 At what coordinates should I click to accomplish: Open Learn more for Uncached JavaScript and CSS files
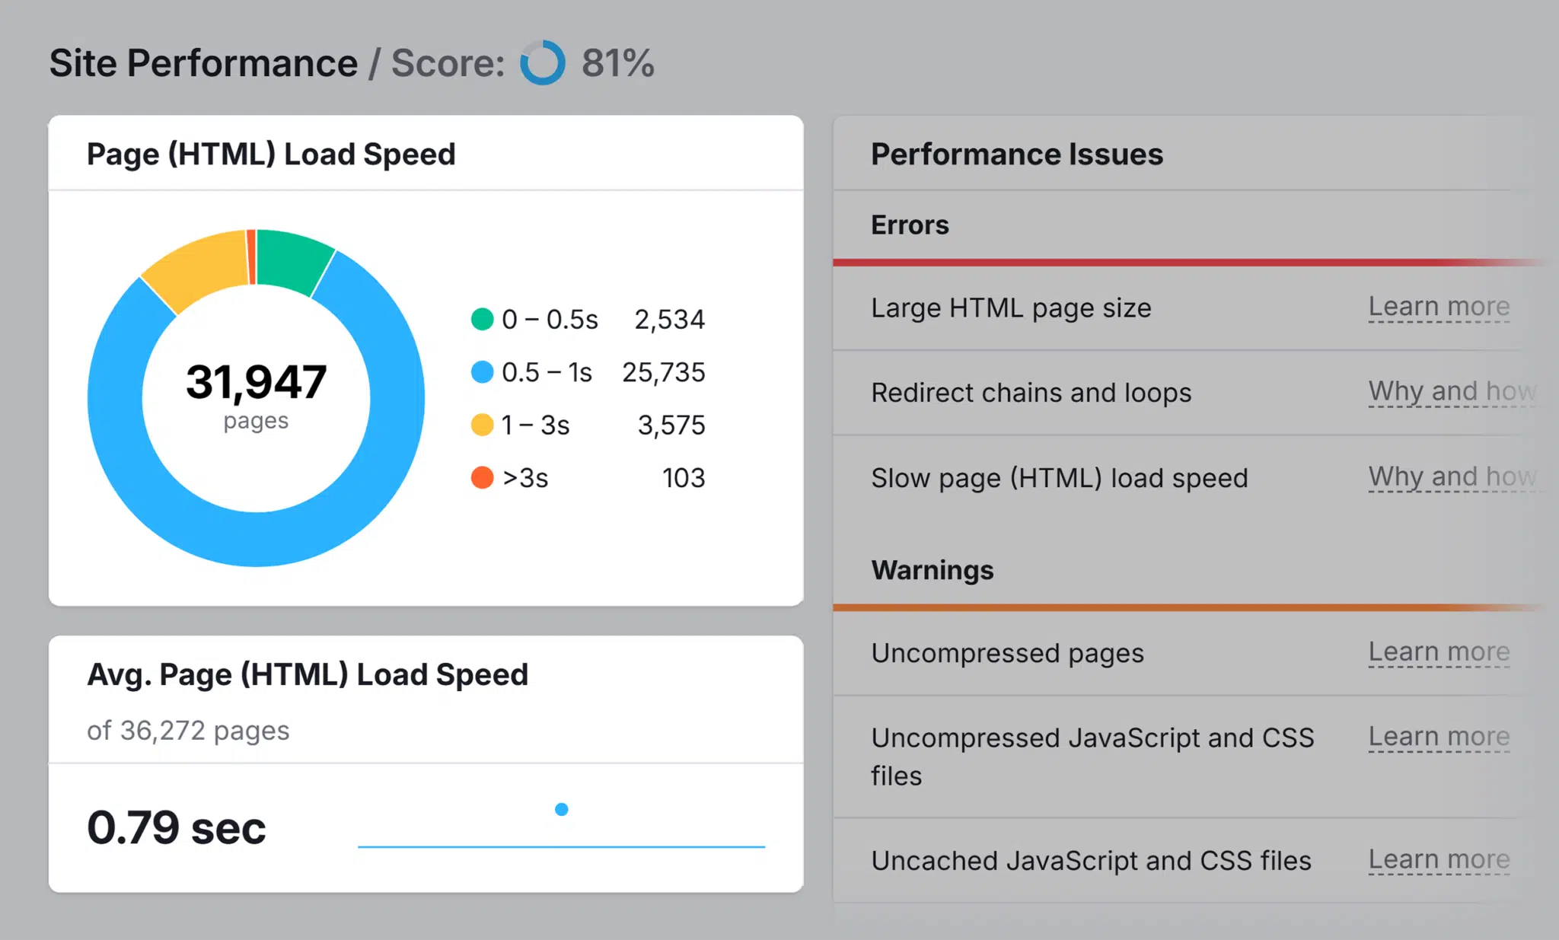pyautogui.click(x=1438, y=848)
